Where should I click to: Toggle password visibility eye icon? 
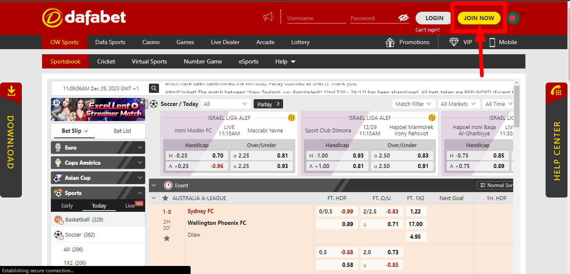pyautogui.click(x=403, y=18)
